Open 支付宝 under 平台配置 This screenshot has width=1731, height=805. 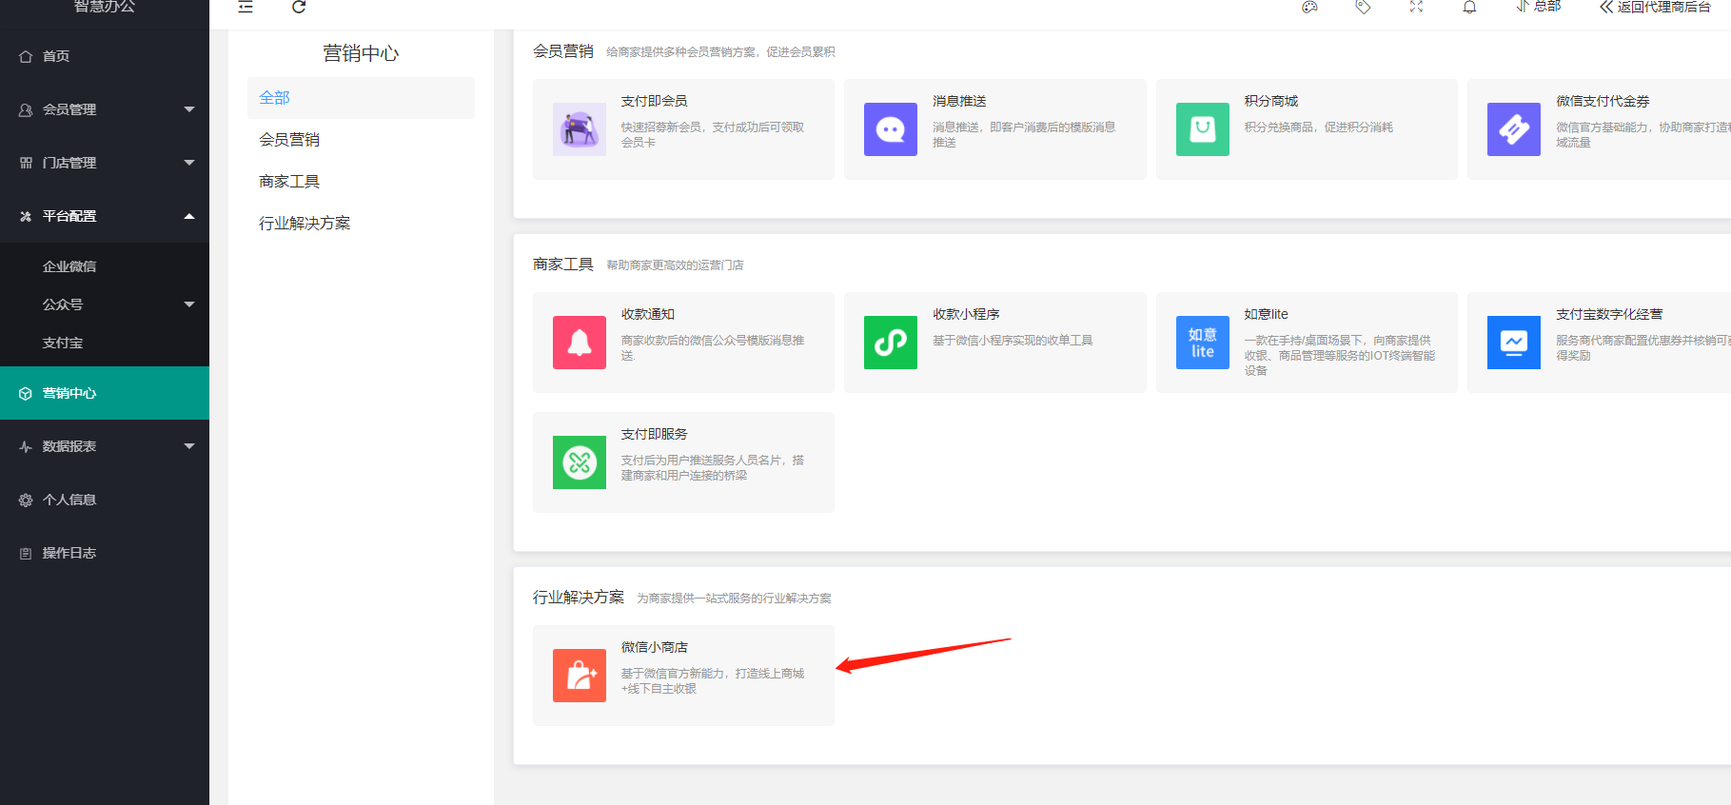[x=105, y=343]
